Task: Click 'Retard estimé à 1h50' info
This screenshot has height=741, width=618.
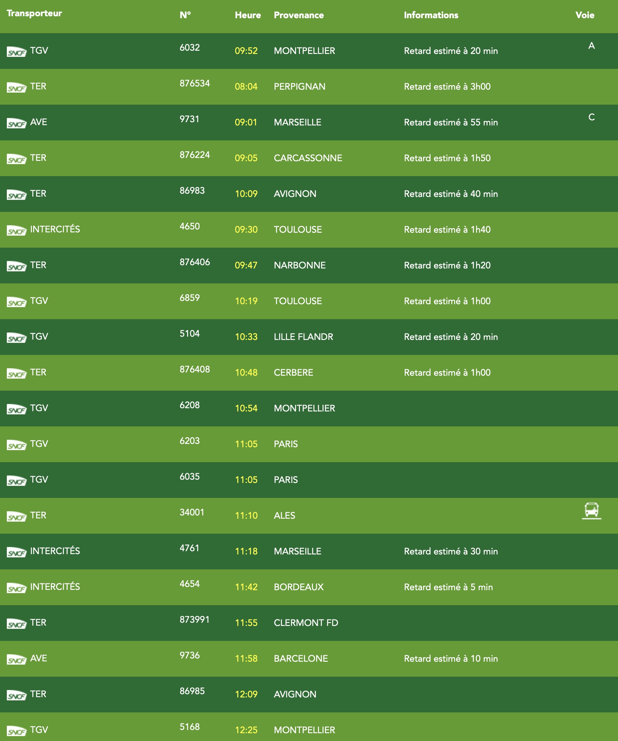Action: [447, 158]
